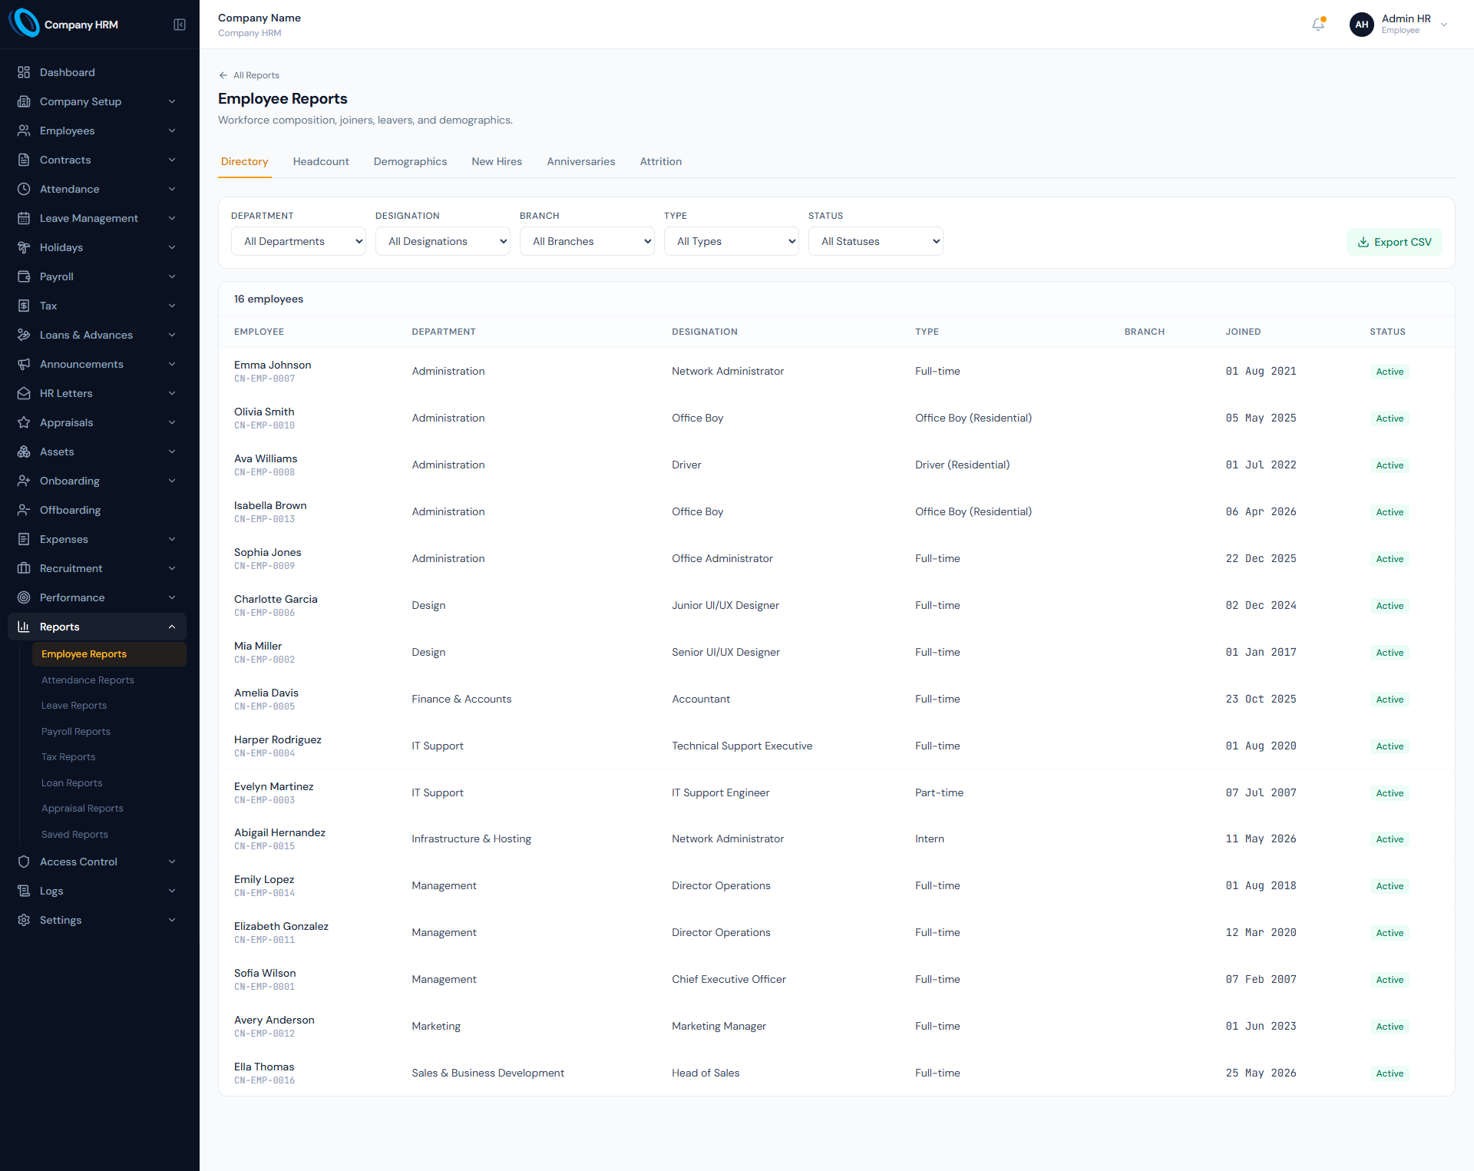
Task: Click the Onboarding user-plus icon
Action: click(x=24, y=481)
